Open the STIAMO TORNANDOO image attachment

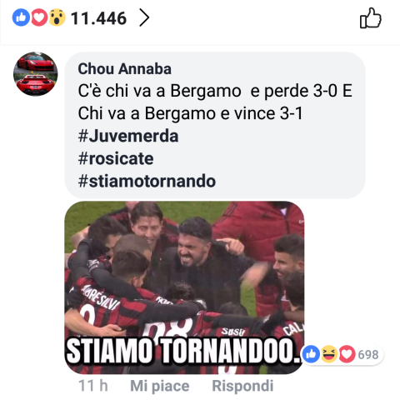coord(184,287)
